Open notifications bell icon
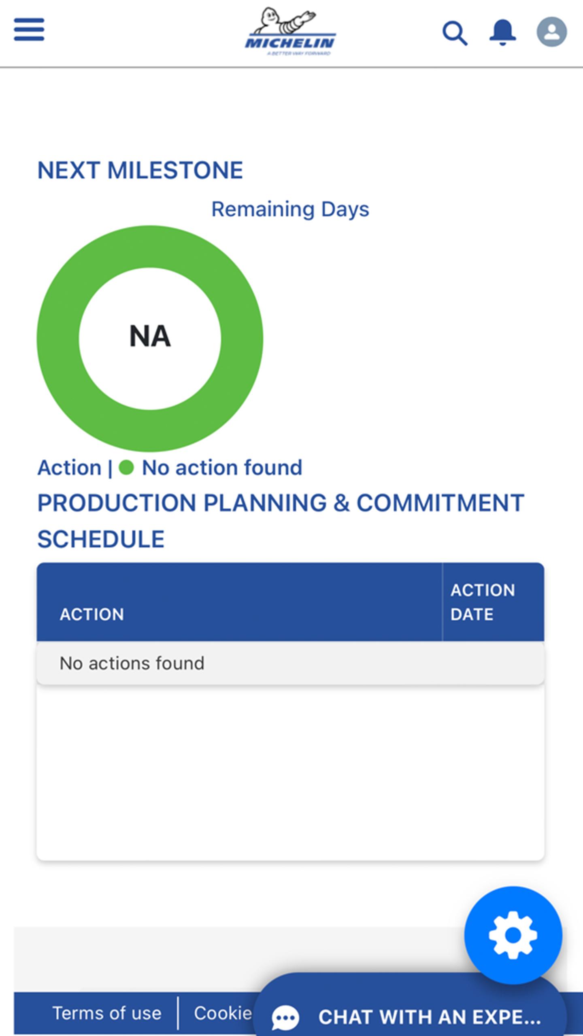 pos(502,32)
